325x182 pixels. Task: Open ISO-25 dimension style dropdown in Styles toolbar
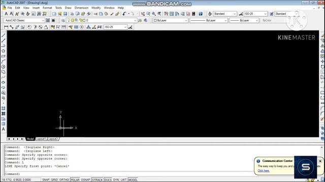tap(255, 14)
